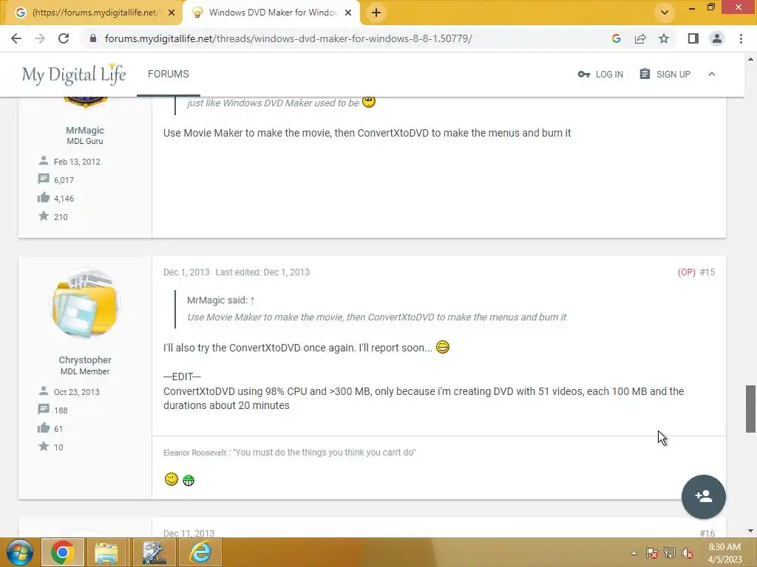757x567 pixels.
Task: Click the network tray icon
Action: point(670,553)
